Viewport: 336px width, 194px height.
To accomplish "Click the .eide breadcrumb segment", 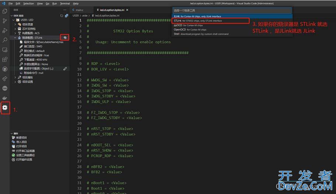I will (85, 15).
